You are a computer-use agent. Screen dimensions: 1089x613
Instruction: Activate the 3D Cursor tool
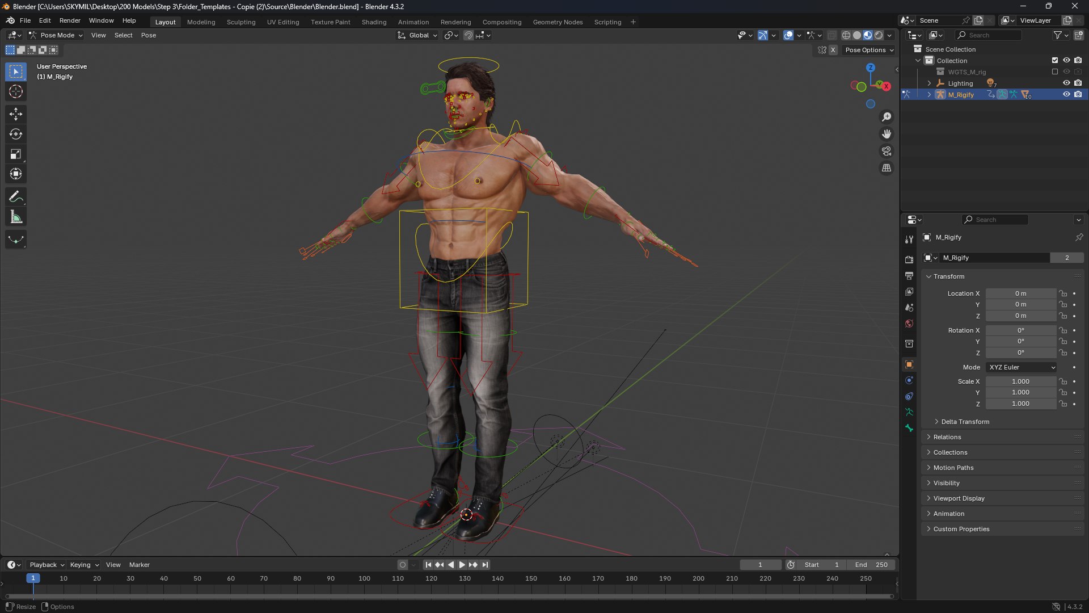click(16, 91)
